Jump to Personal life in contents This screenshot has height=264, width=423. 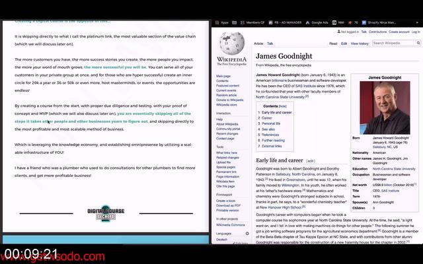pyautogui.click(x=271, y=123)
